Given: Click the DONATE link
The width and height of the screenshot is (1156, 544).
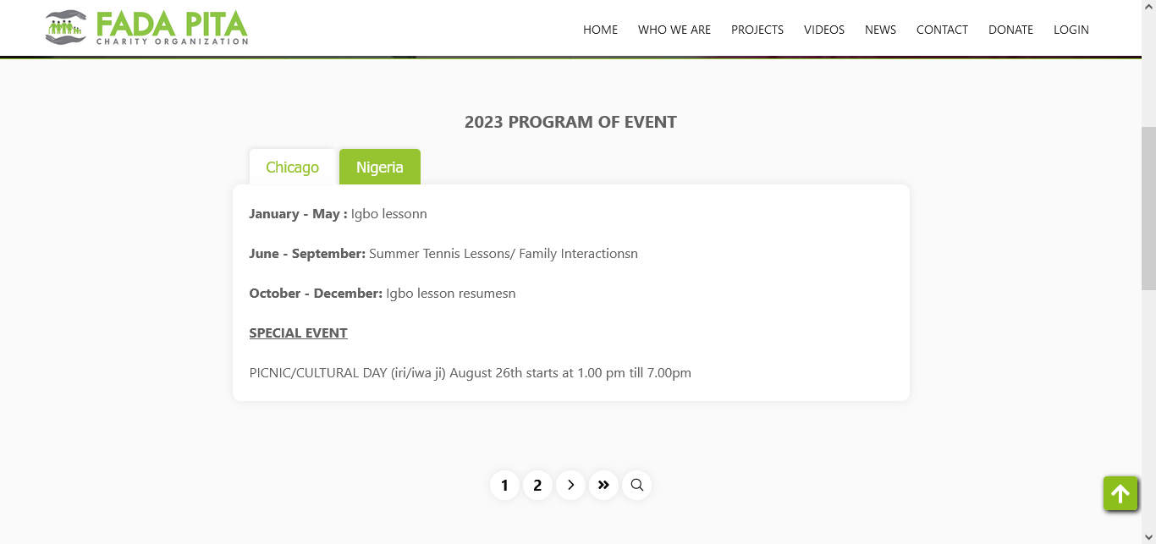Looking at the screenshot, I should click(x=1010, y=30).
